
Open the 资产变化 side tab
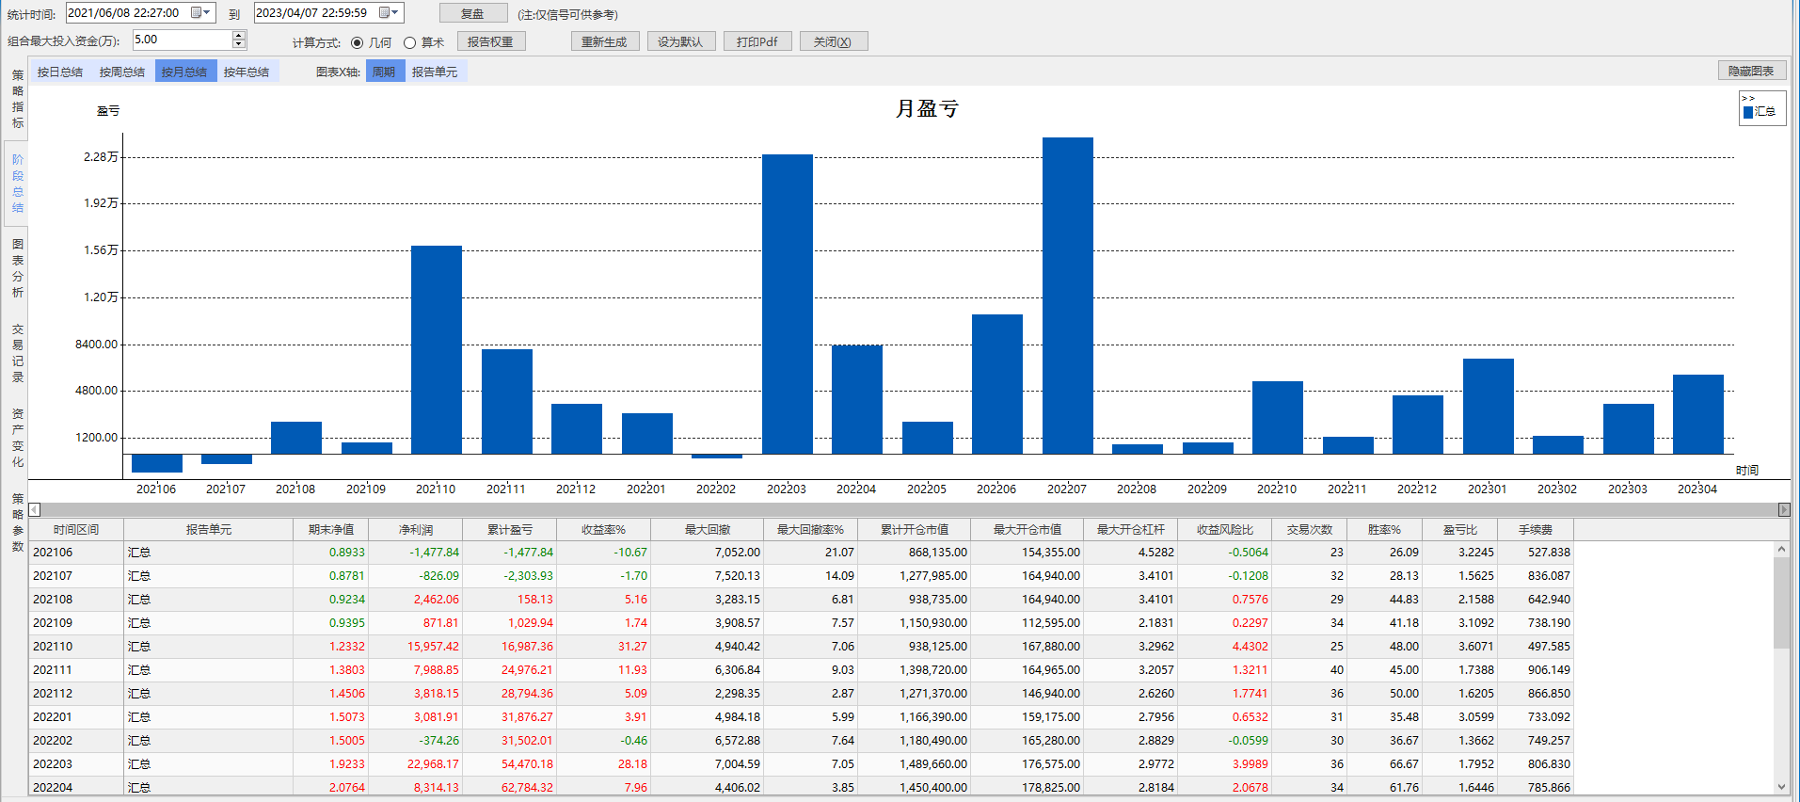coord(17,438)
